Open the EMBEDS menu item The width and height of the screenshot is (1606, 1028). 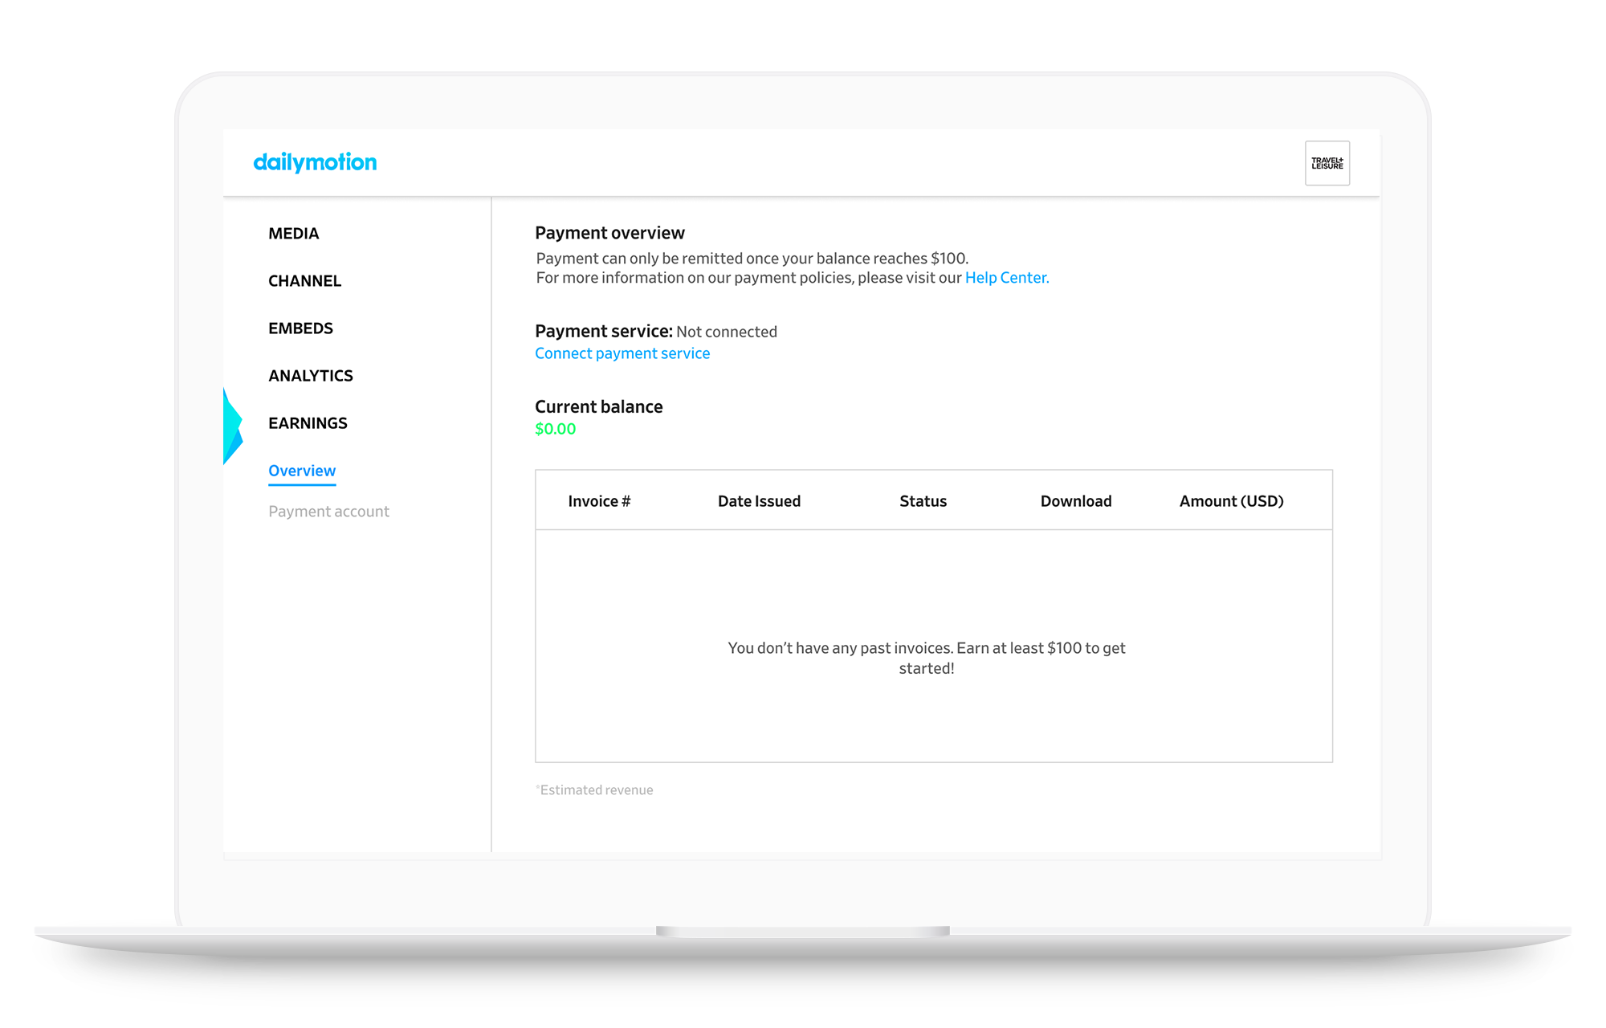[x=300, y=328]
